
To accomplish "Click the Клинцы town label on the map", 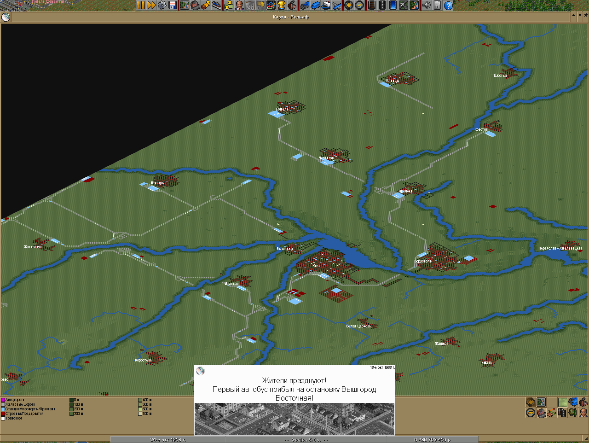I will pos(393,81).
